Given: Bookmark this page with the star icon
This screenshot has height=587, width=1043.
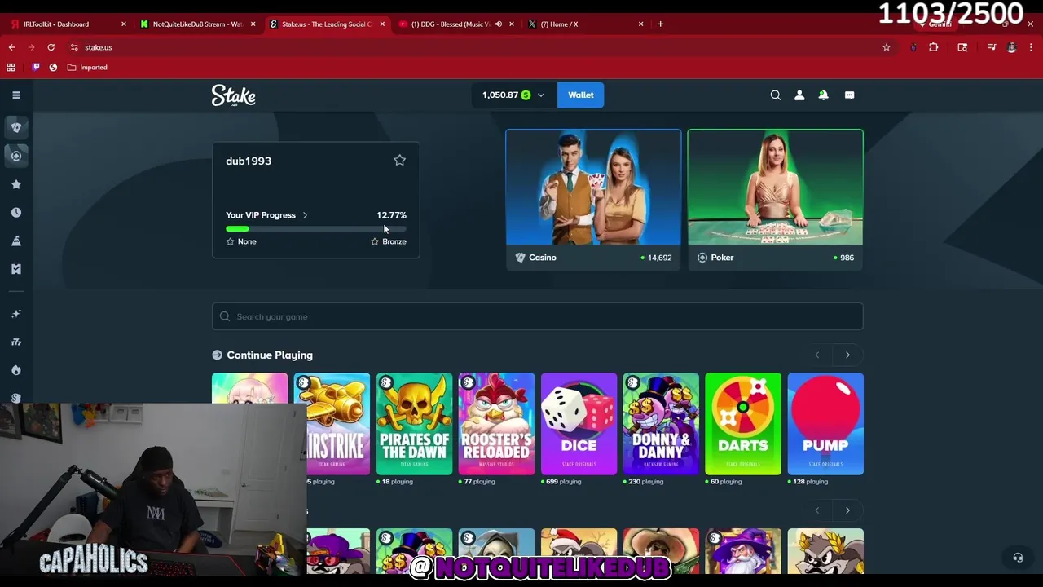Looking at the screenshot, I should tap(887, 47).
